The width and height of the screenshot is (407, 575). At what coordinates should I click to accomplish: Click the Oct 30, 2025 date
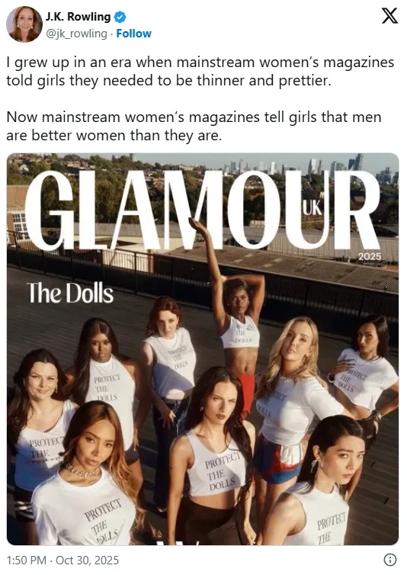pos(87,561)
